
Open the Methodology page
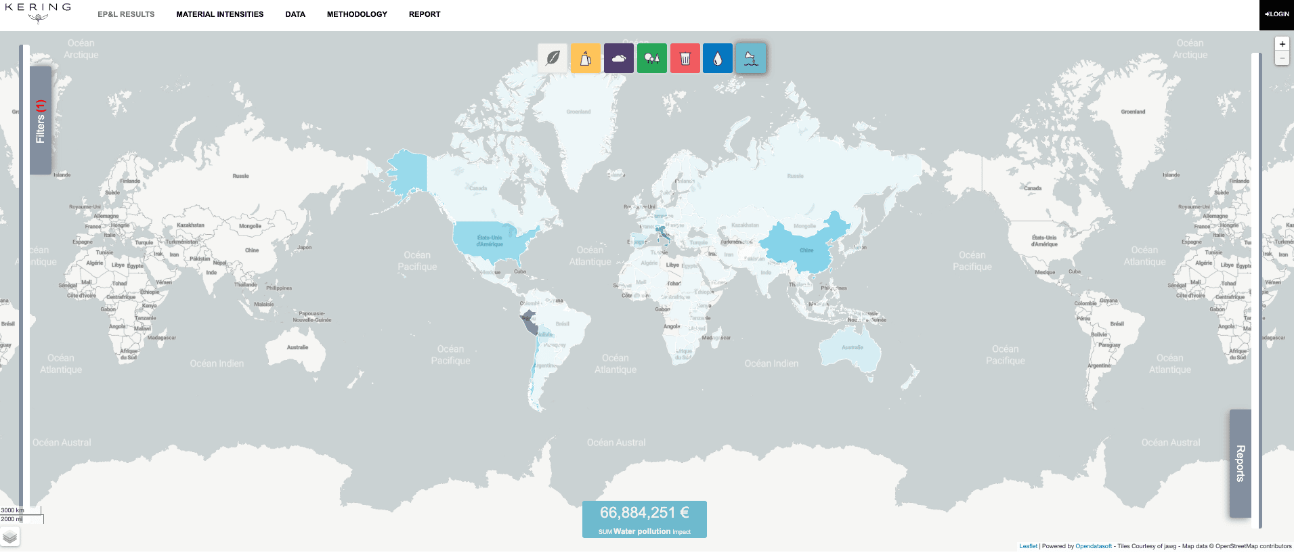(x=357, y=14)
